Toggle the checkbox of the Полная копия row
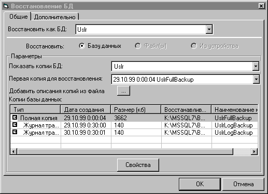 tap(15, 118)
